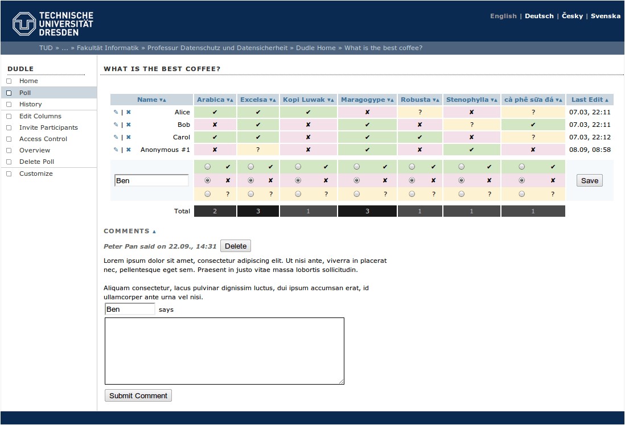Delete the Anonymous #1 row via X icon
The height and width of the screenshot is (425, 625).
tap(129, 150)
